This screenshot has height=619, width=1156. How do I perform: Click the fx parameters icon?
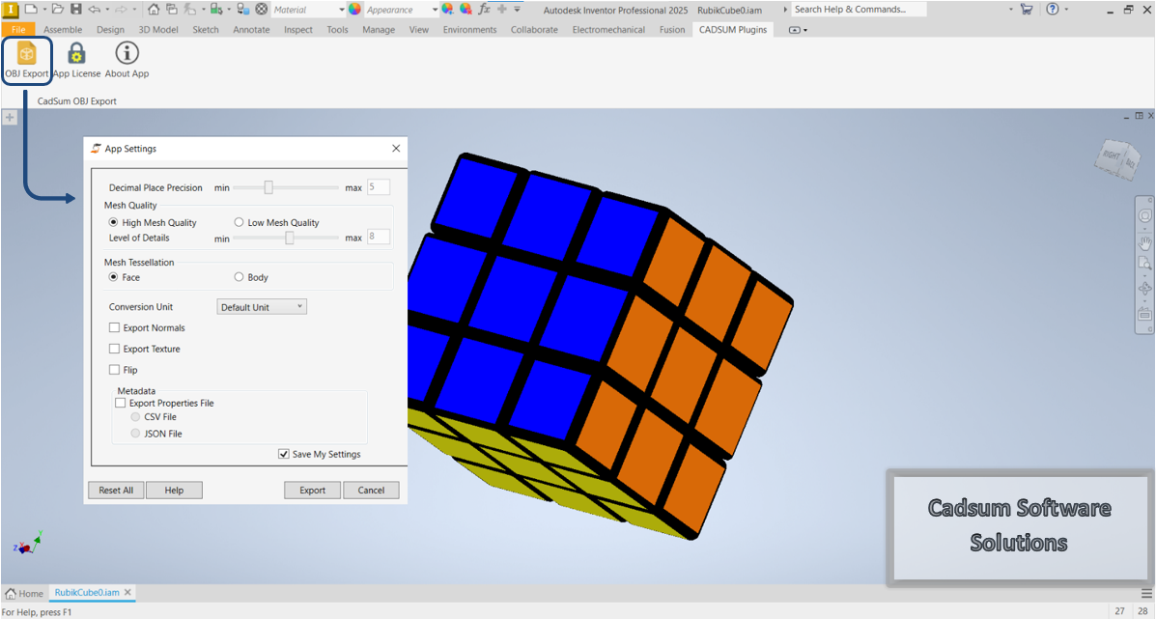point(485,9)
